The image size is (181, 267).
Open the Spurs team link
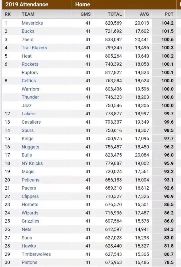pyautogui.click(x=27, y=130)
